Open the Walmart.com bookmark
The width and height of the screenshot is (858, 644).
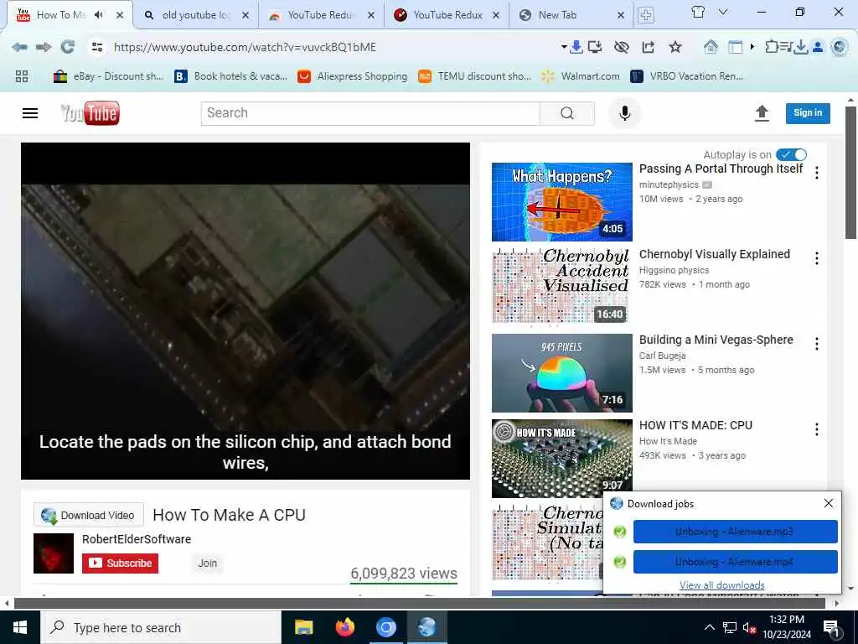tap(581, 76)
